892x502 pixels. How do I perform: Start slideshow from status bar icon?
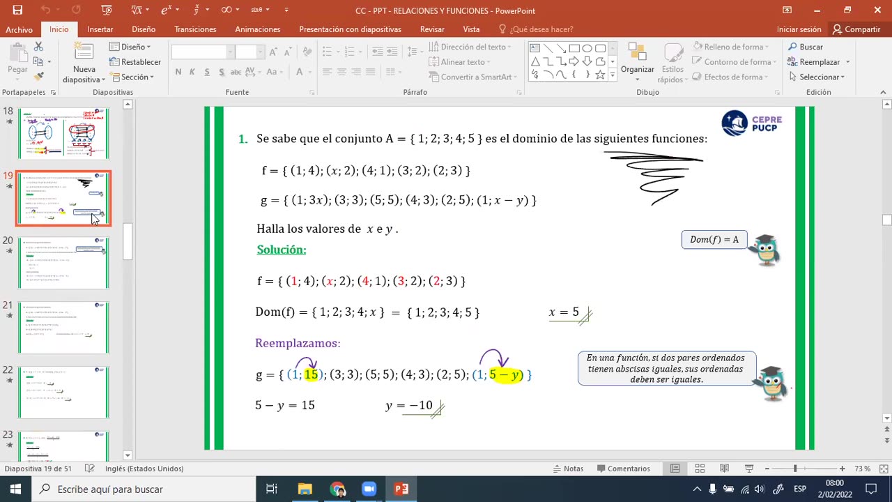749,469
